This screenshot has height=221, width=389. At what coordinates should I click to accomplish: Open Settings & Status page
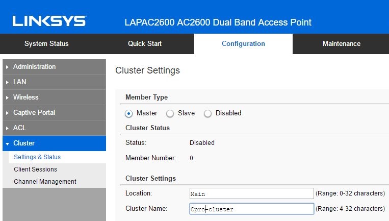point(57,157)
